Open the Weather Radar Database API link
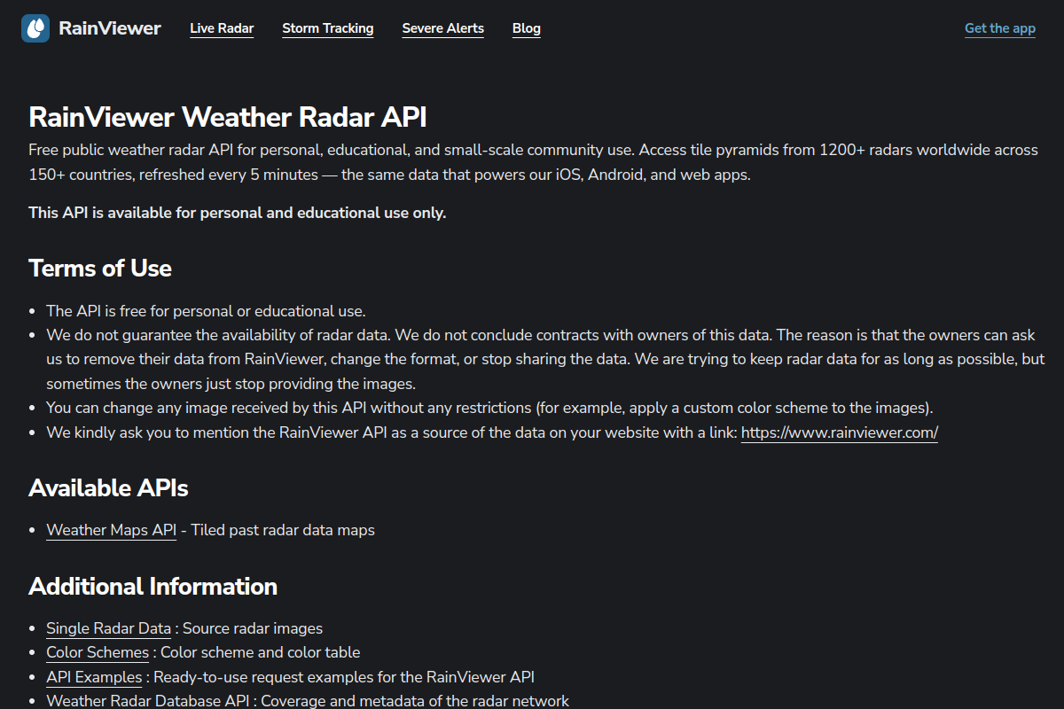1064x709 pixels. pos(149,701)
